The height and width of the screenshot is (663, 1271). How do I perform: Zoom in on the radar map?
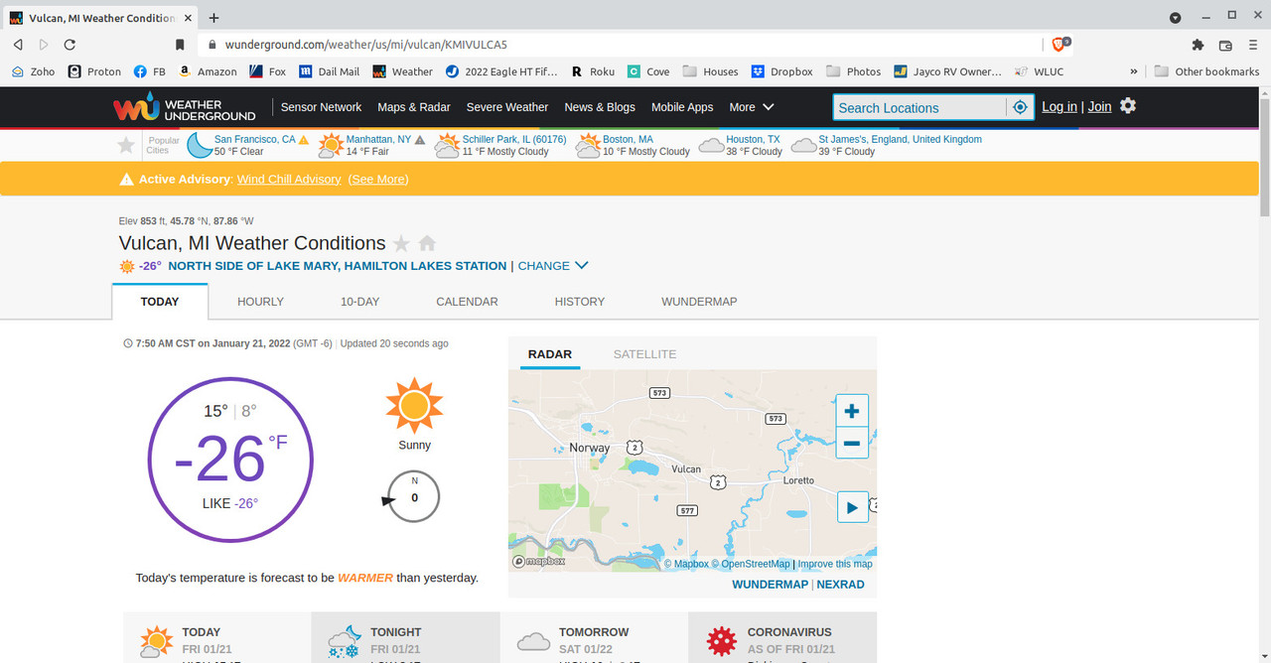click(x=851, y=411)
